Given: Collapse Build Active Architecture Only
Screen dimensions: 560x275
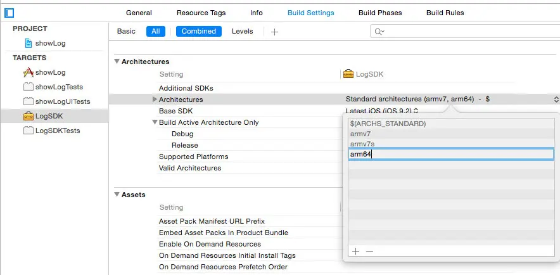Looking at the screenshot, I should (x=155, y=122).
